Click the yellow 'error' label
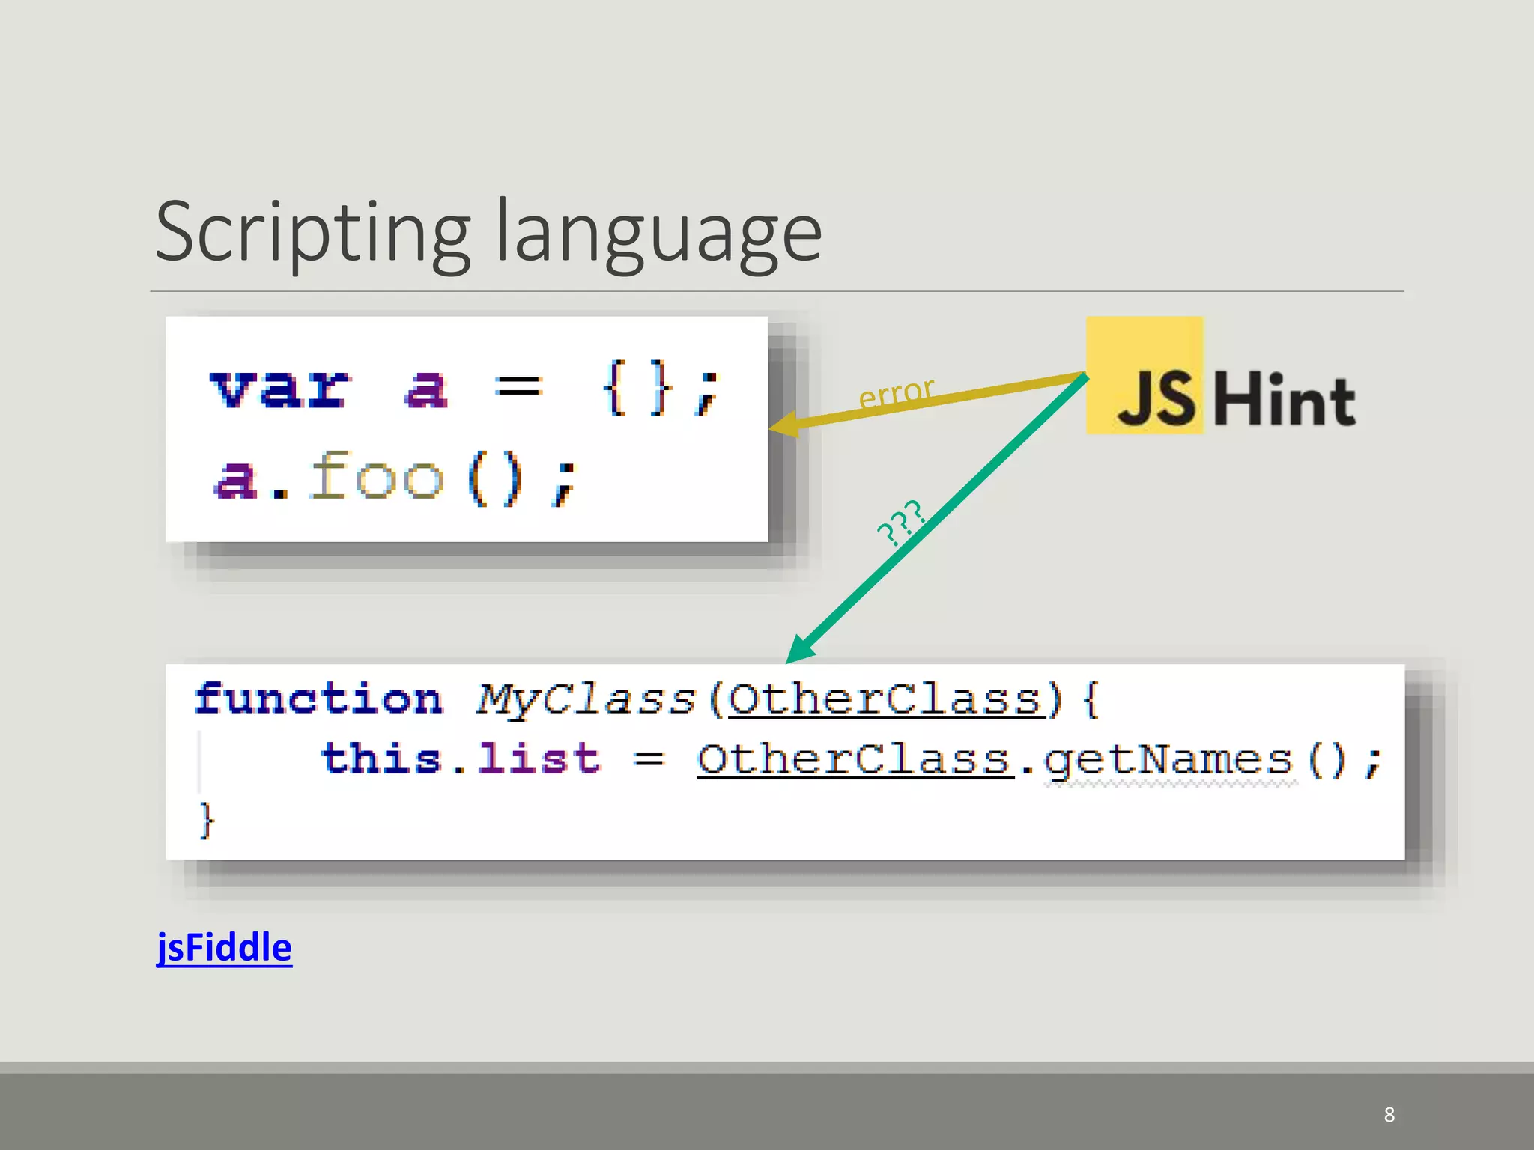 (x=896, y=392)
